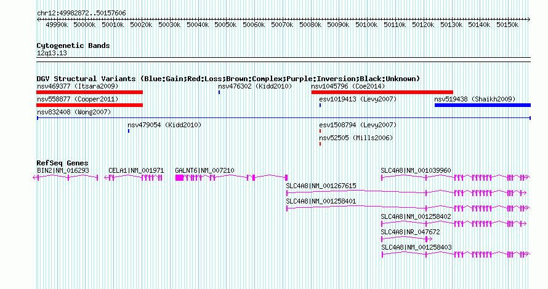Open the SLC4A8|NM_001258403 transcript label
This screenshot has height=289, width=548.
(416, 247)
